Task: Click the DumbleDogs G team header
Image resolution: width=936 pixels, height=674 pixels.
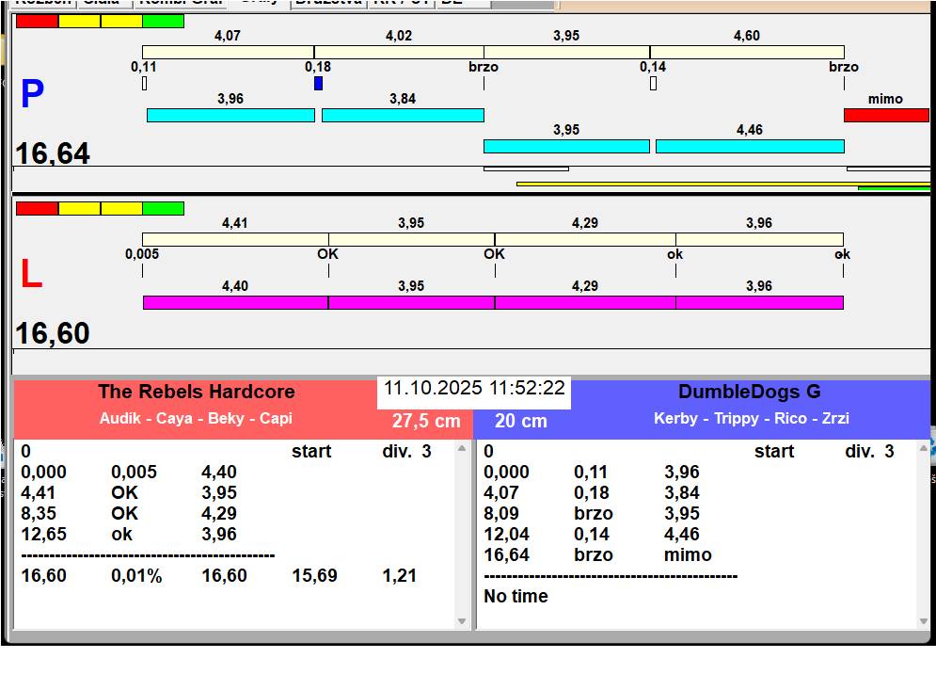Action: 750,393
